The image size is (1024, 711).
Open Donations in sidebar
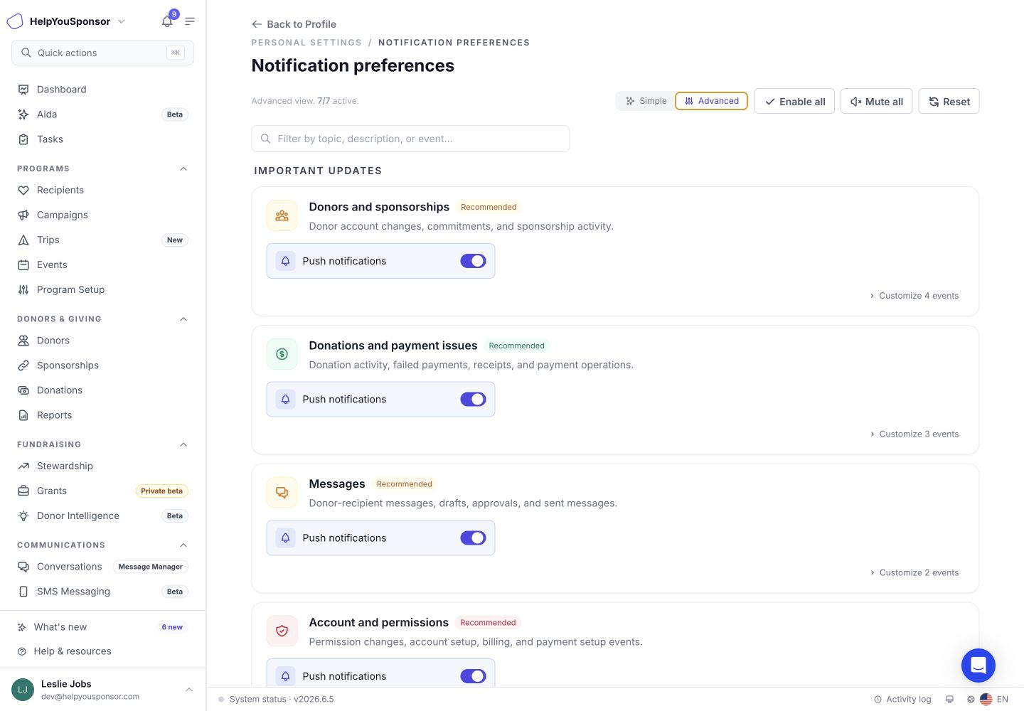(x=102, y=390)
